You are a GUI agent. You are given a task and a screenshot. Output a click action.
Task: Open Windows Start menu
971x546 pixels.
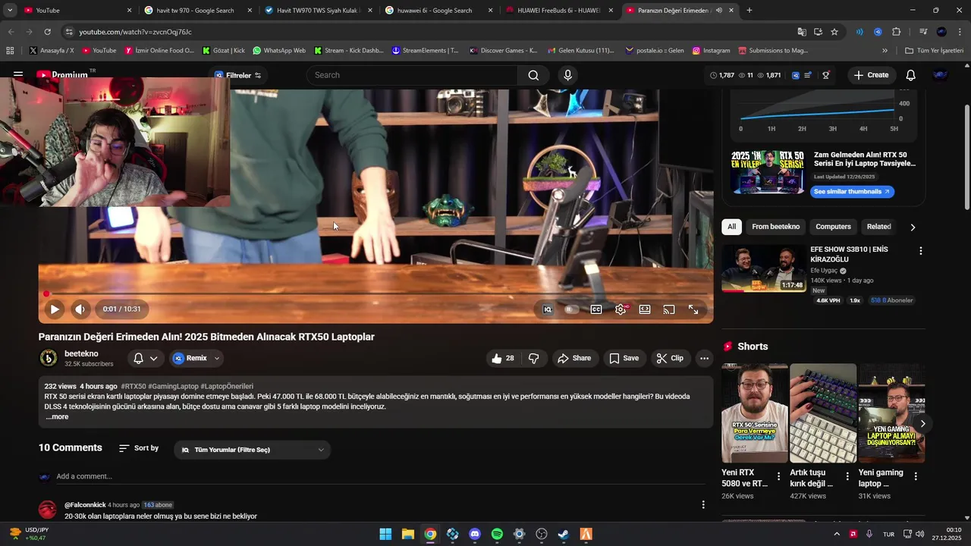click(x=385, y=534)
